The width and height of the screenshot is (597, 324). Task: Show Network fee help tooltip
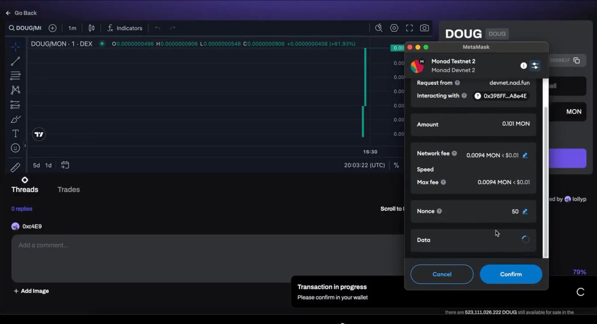coord(454,154)
